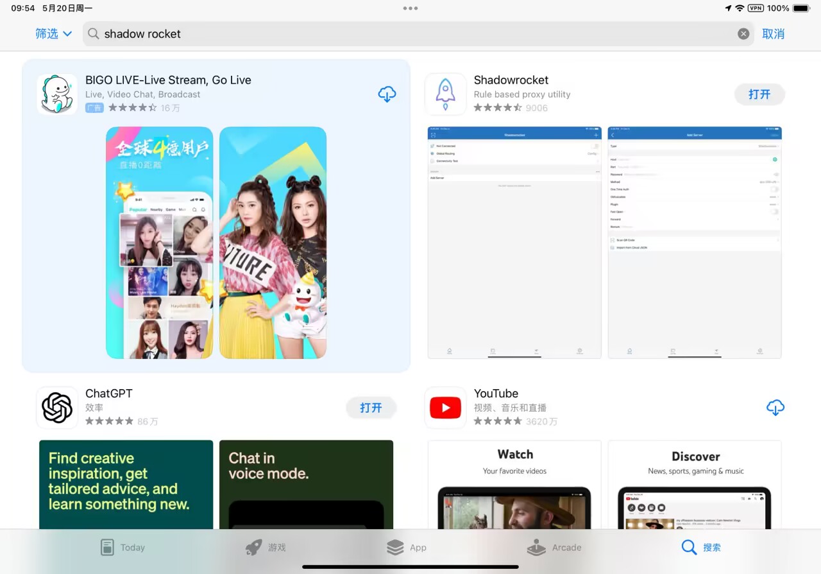Expand the 筛选 filter dropdown
The image size is (821, 574).
[53, 34]
